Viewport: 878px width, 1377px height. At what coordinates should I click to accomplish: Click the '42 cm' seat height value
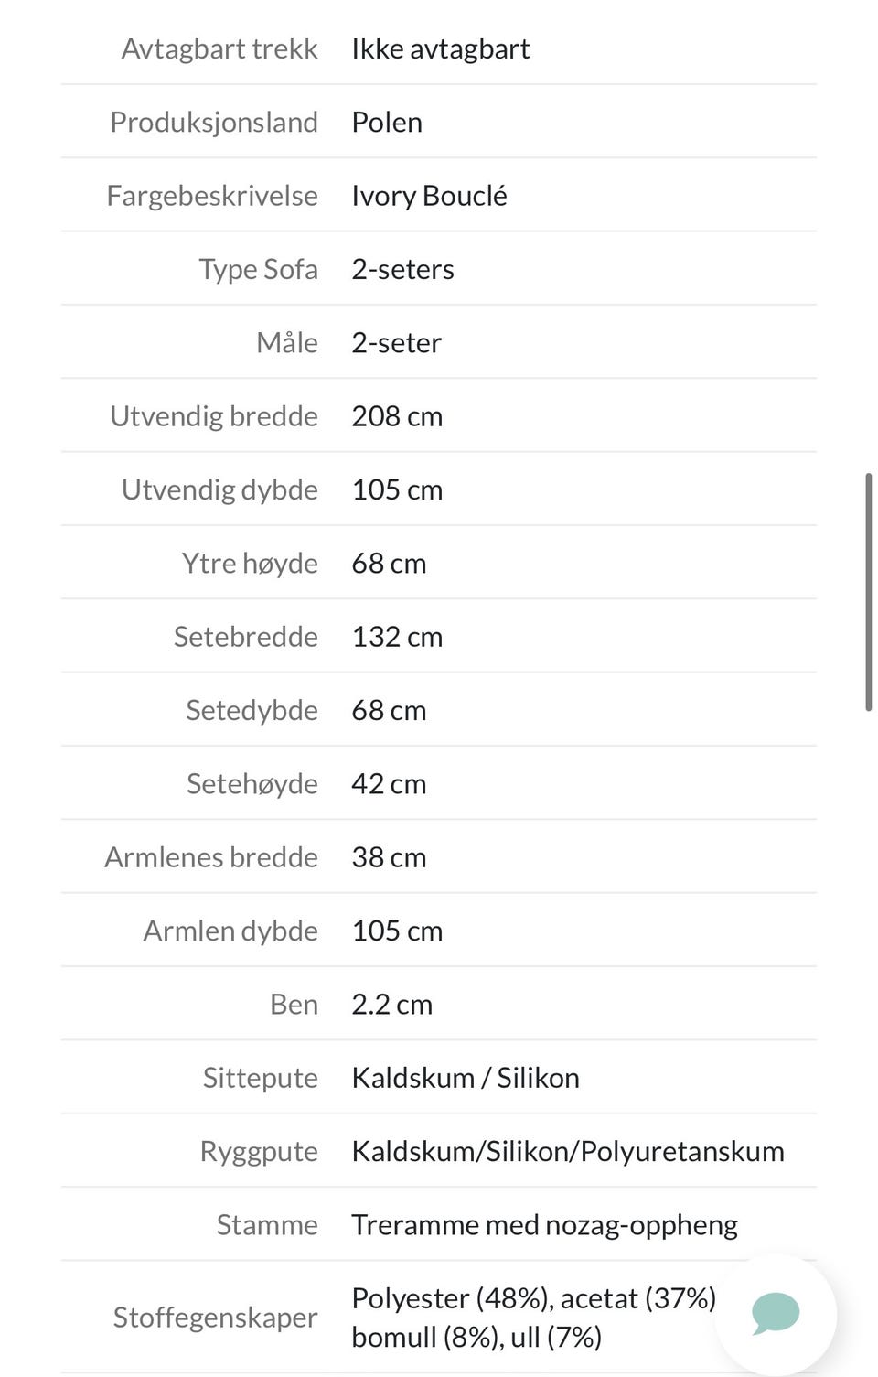pos(389,784)
